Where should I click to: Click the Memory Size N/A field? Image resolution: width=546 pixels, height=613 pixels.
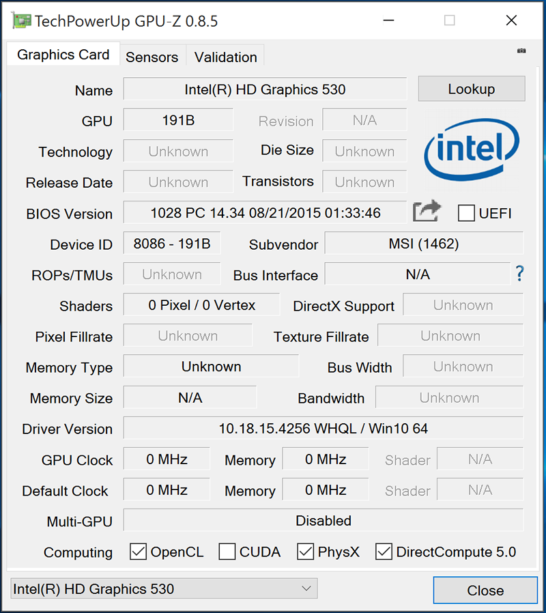click(190, 397)
